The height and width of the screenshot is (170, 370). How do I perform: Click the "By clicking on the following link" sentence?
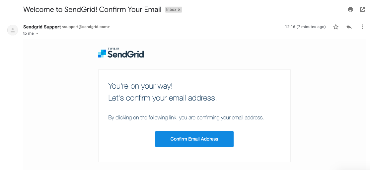[x=186, y=117]
